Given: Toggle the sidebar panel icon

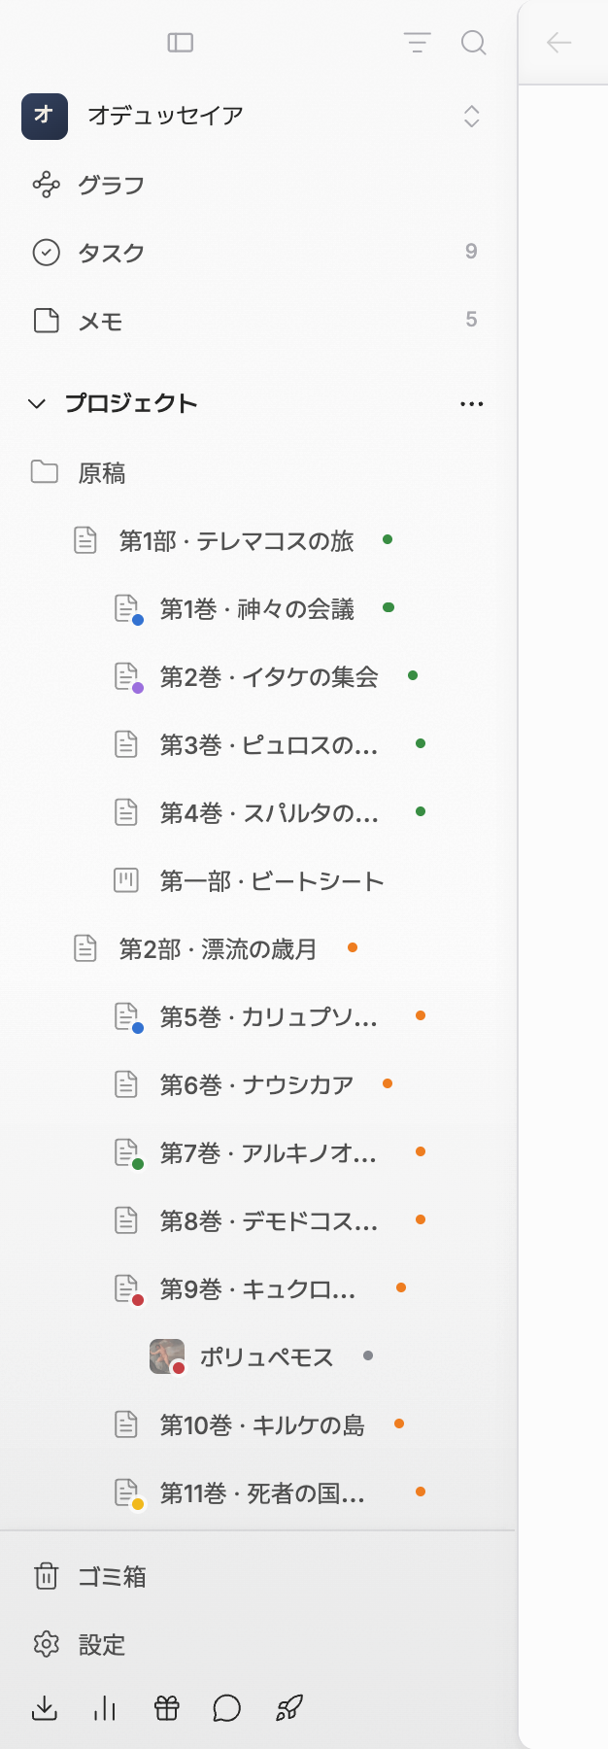Looking at the screenshot, I should click(181, 43).
